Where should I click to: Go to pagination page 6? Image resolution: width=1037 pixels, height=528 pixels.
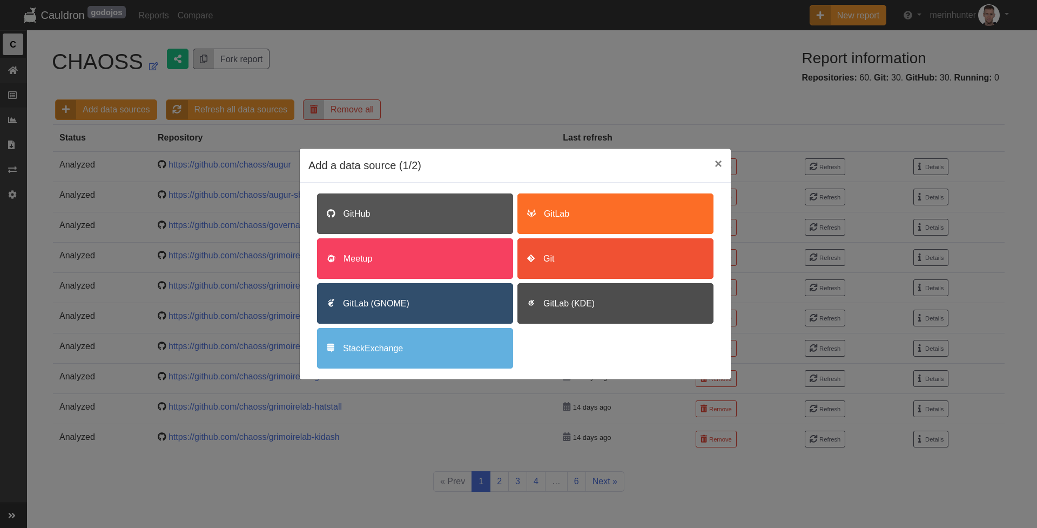[576, 482]
